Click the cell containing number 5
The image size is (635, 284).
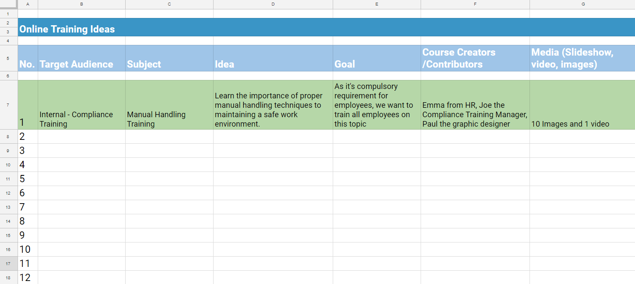coord(28,179)
